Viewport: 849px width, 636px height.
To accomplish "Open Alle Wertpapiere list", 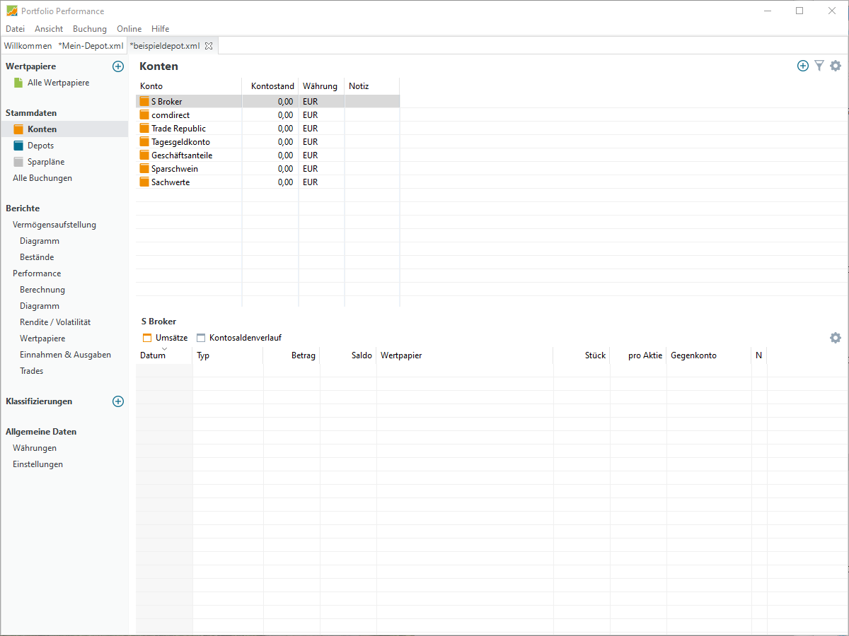I will coord(58,83).
